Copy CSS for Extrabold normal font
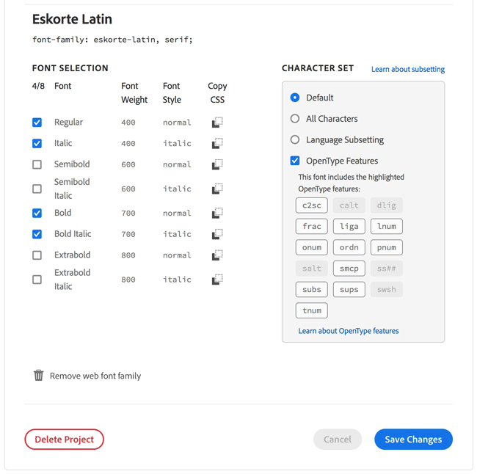Viewport: 477px width, 474px height. point(217,255)
